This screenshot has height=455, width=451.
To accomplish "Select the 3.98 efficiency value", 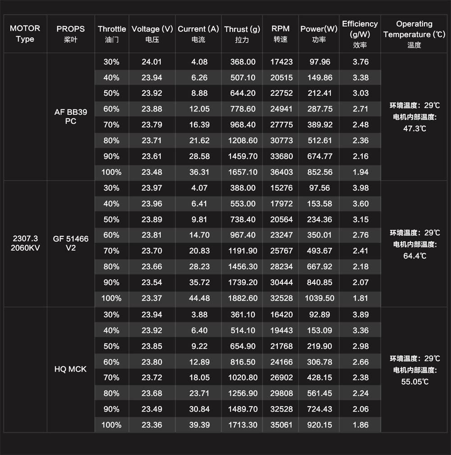I will click(360, 188).
